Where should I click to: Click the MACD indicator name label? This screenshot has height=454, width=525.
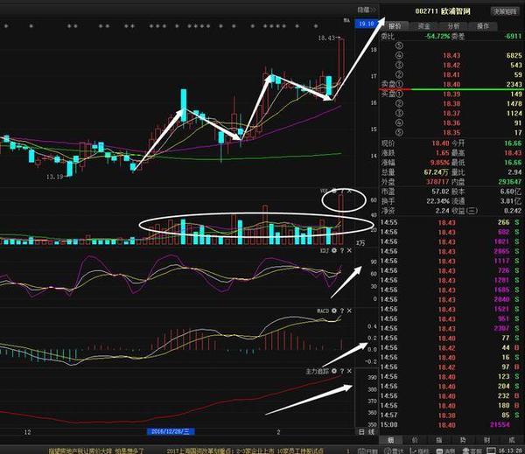point(323,311)
